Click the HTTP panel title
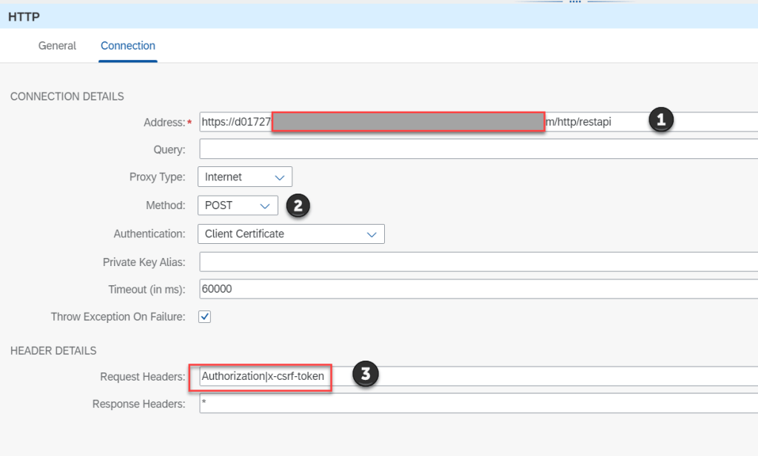 click(23, 15)
